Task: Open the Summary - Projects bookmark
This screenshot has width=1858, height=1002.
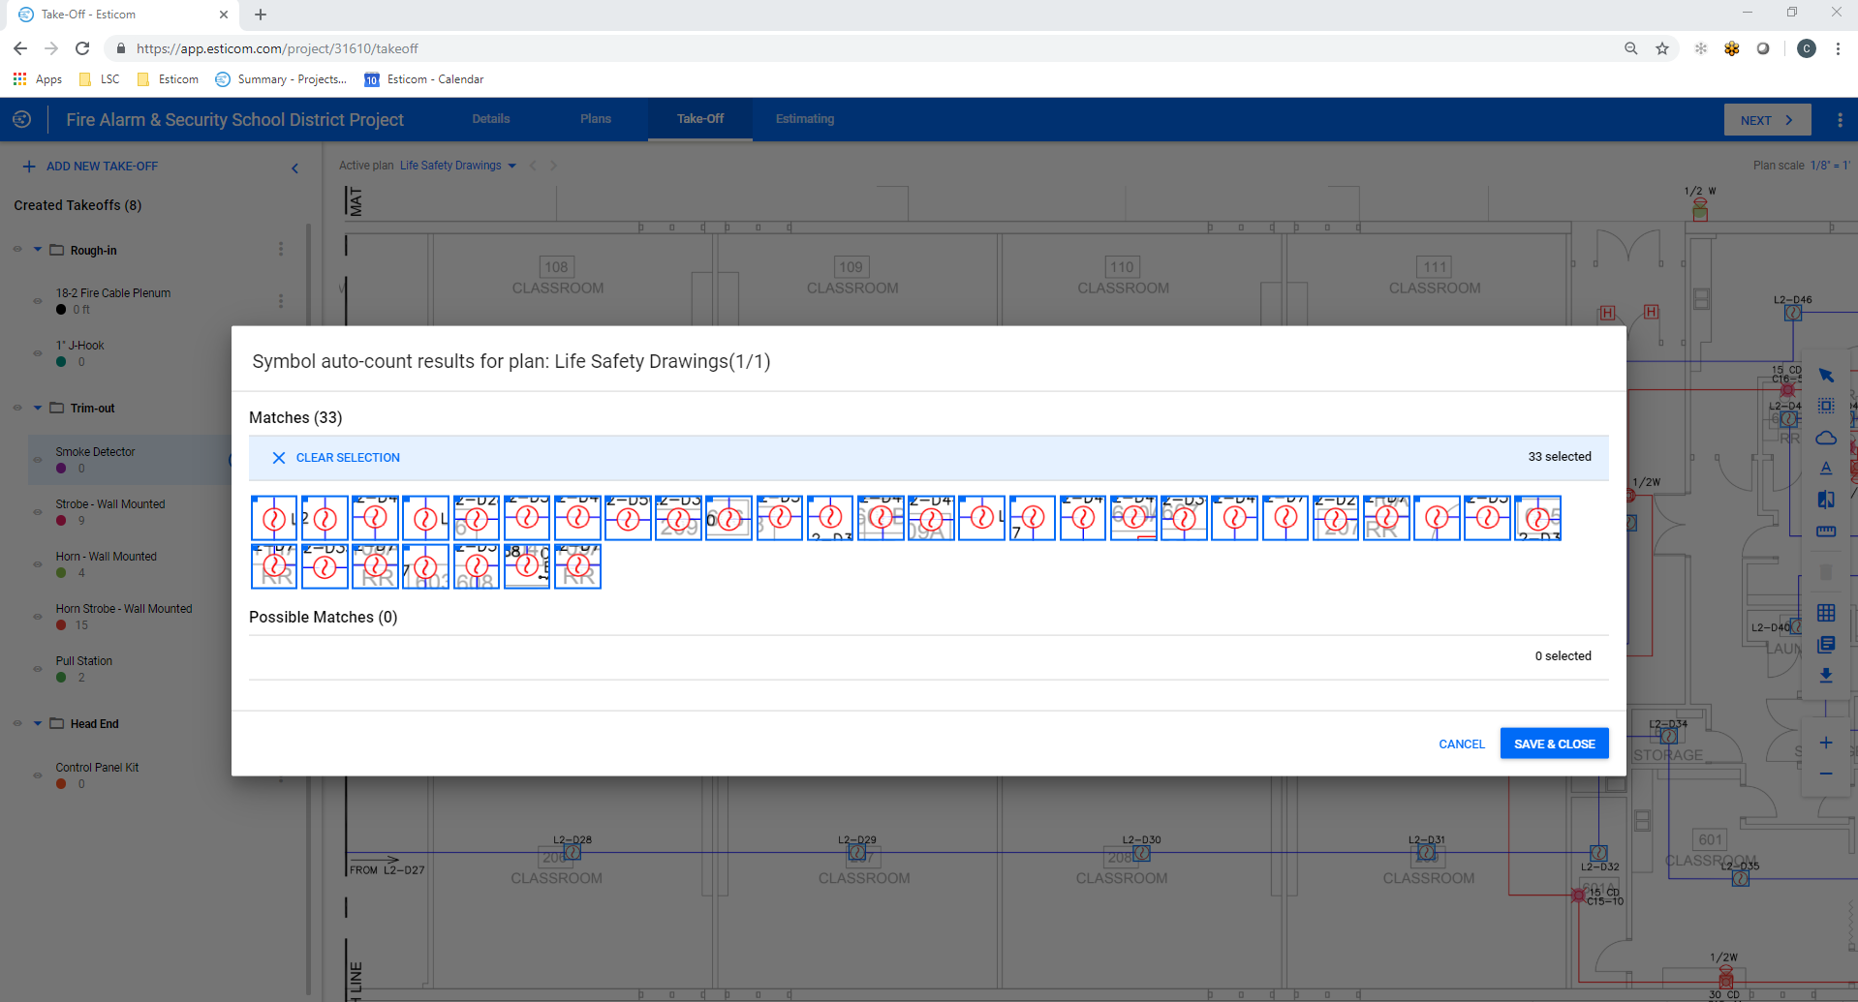Action: (281, 79)
